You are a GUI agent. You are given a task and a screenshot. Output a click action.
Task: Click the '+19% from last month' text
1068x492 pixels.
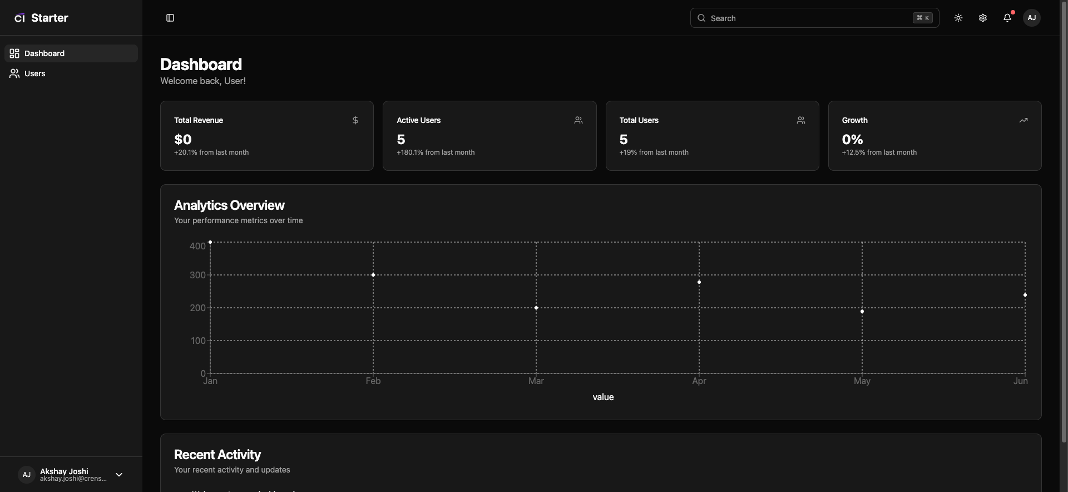[654, 152]
